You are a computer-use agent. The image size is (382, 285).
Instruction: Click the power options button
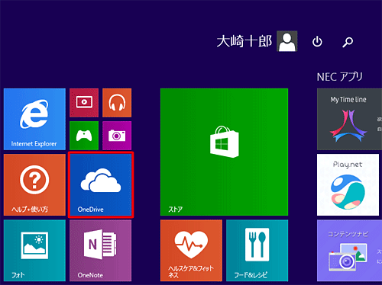317,42
